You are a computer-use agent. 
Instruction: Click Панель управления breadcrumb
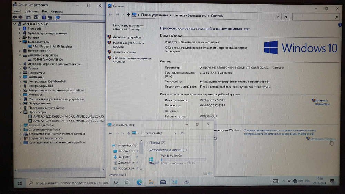pos(155,15)
